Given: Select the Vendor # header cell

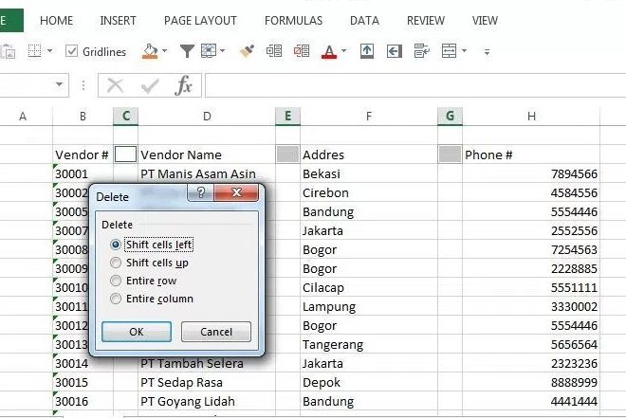Looking at the screenshot, I should click(x=83, y=154).
